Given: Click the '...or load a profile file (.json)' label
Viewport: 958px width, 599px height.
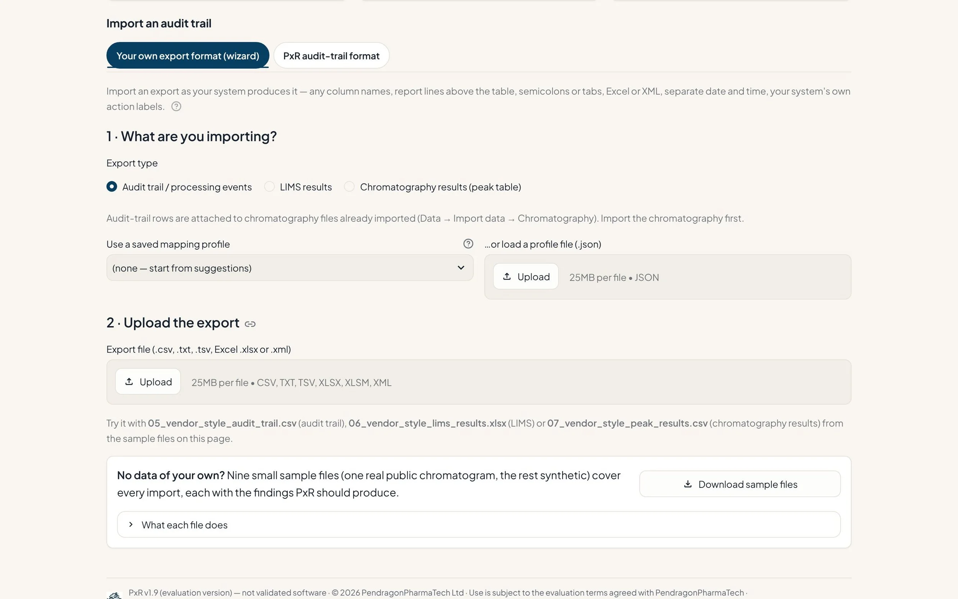Looking at the screenshot, I should [x=543, y=244].
